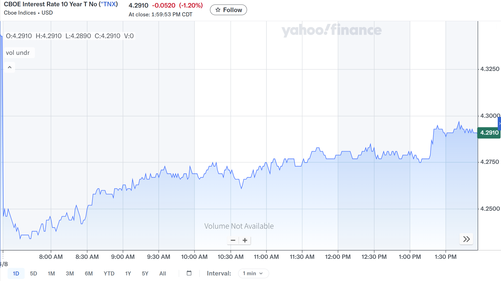Click the vol undr indicator label
Image resolution: width=501 pixels, height=281 pixels.
[18, 53]
